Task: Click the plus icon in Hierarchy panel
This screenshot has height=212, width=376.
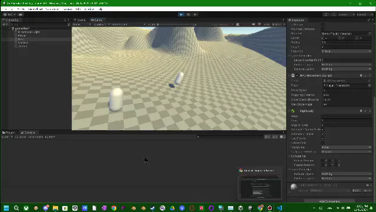Action: (x=4, y=24)
